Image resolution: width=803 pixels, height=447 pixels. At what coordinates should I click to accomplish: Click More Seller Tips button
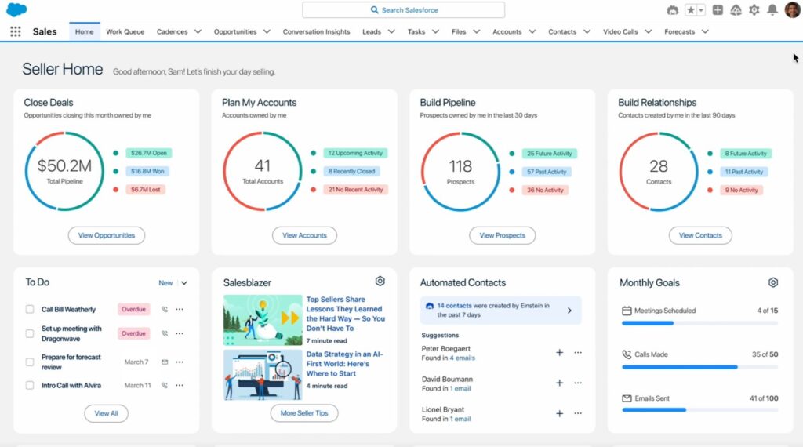coord(304,413)
